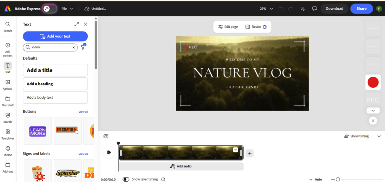Click the undo arrow

[x=281, y=9]
